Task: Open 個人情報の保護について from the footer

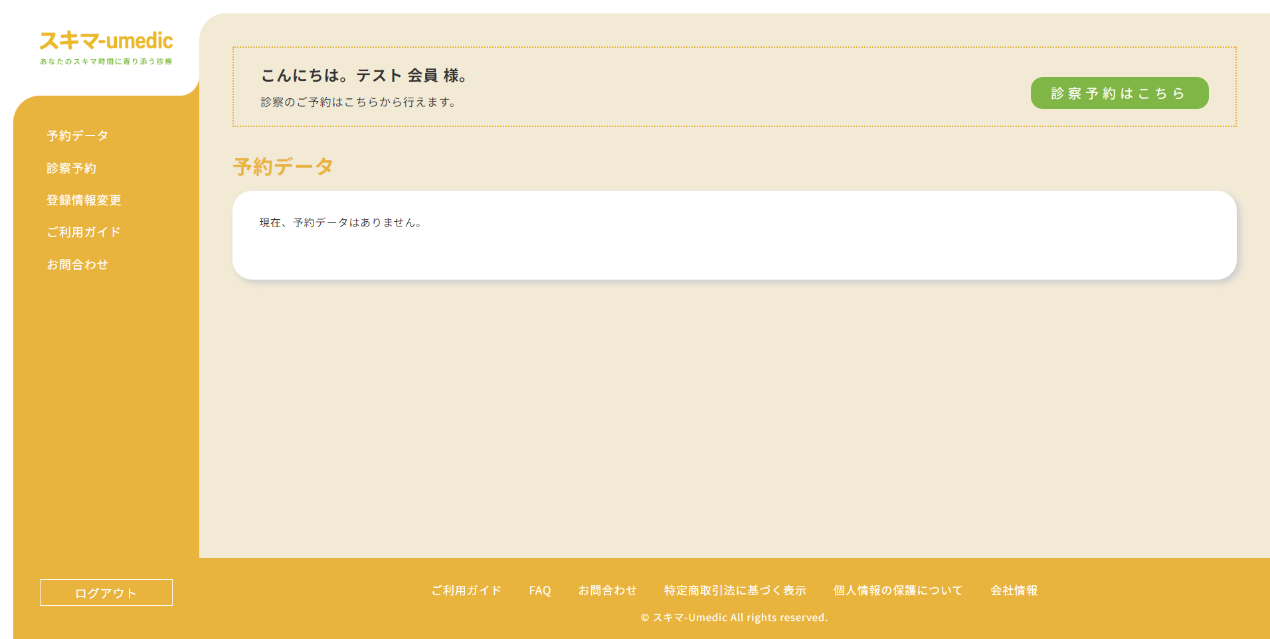Action: tap(898, 590)
